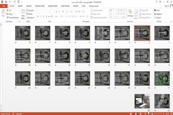Click the Reading View icon in status bar
Screen dimensions: 173x115
(140, 114)
